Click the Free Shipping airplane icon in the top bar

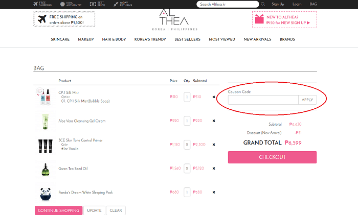click(36, 4)
